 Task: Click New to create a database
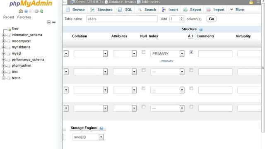pyautogui.click(x=15, y=29)
